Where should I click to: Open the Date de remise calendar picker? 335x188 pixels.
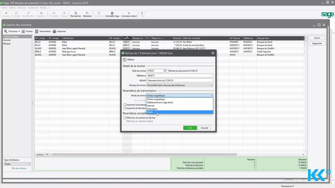pos(165,71)
